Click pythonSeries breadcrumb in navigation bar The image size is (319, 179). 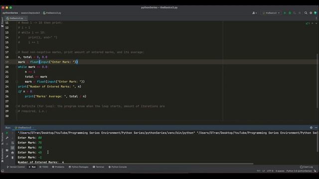[x=10, y=13]
